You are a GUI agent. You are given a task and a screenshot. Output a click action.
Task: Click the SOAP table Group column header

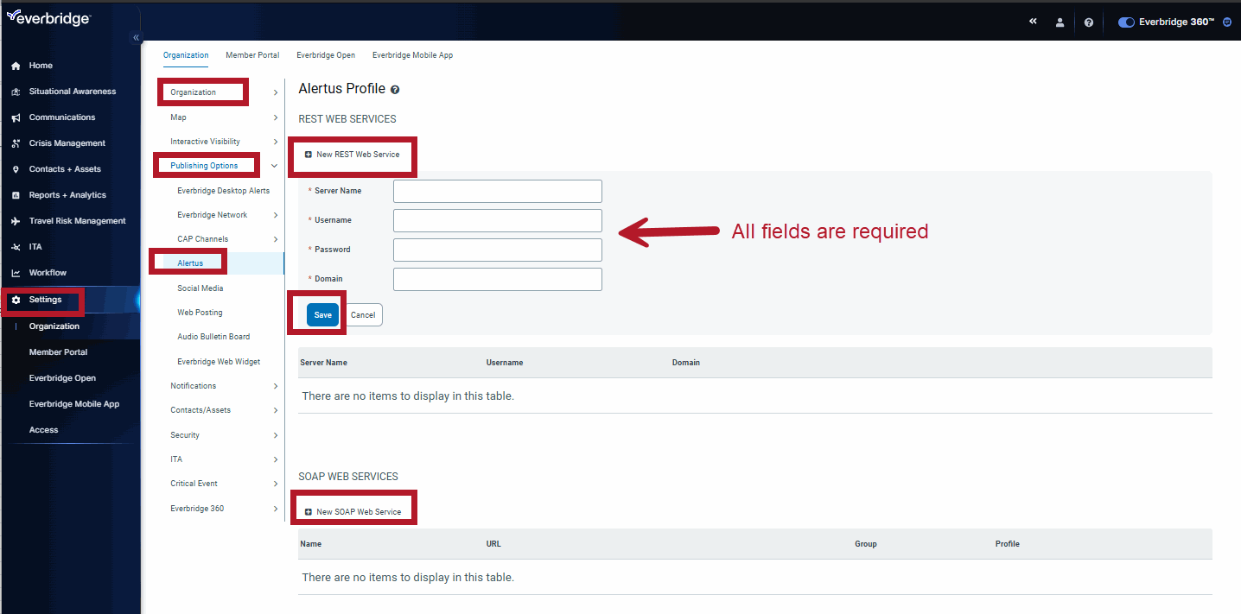click(x=866, y=544)
